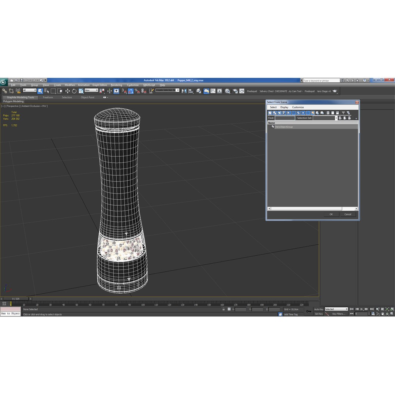Click Select and Manipulate icon
The height and width of the screenshot is (395, 395).
[109, 91]
